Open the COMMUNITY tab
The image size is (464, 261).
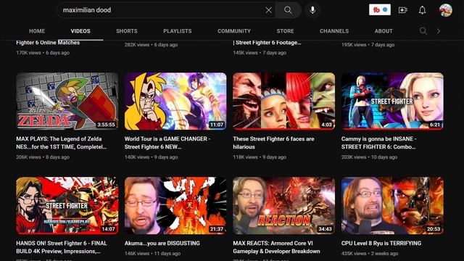pyautogui.click(x=234, y=31)
